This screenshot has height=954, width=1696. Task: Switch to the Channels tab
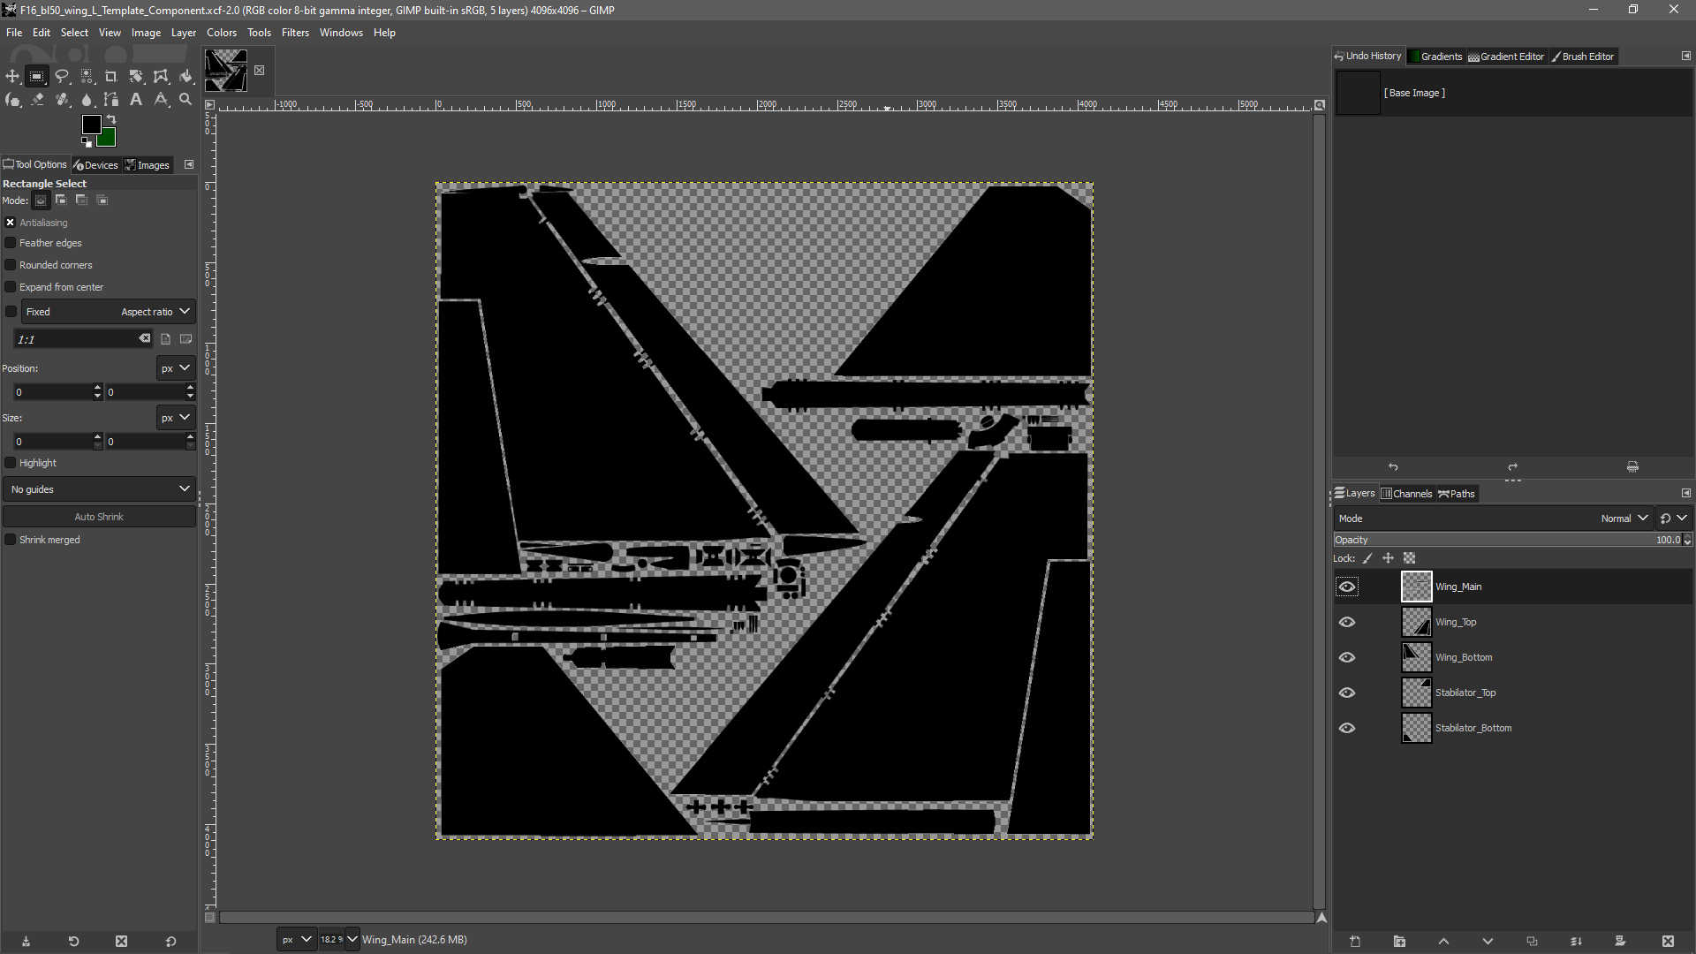pos(1406,494)
